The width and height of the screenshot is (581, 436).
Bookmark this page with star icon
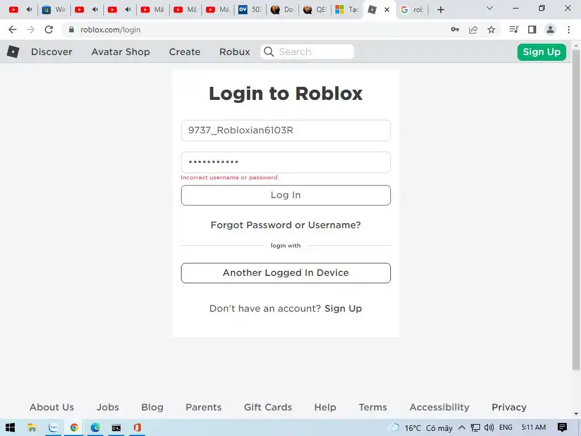pyautogui.click(x=491, y=30)
